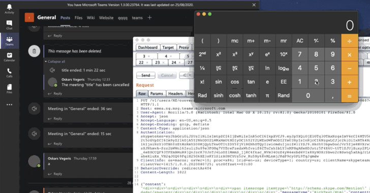This screenshot has width=370, height=193.
Task: Go to the previous request with the back arrow
Action: click(184, 75)
